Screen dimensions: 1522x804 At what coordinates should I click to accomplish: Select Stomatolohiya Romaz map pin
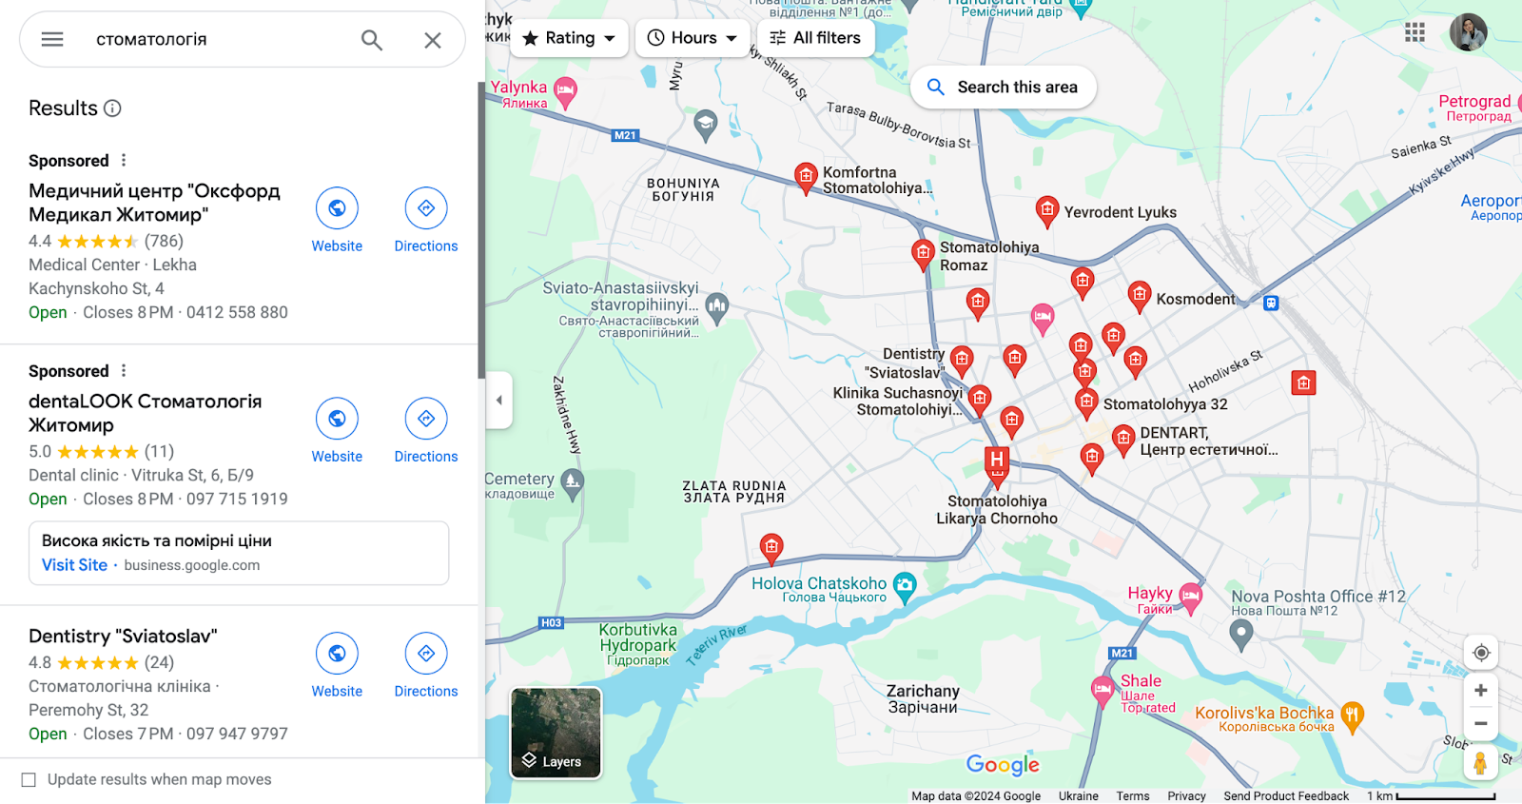[923, 255]
